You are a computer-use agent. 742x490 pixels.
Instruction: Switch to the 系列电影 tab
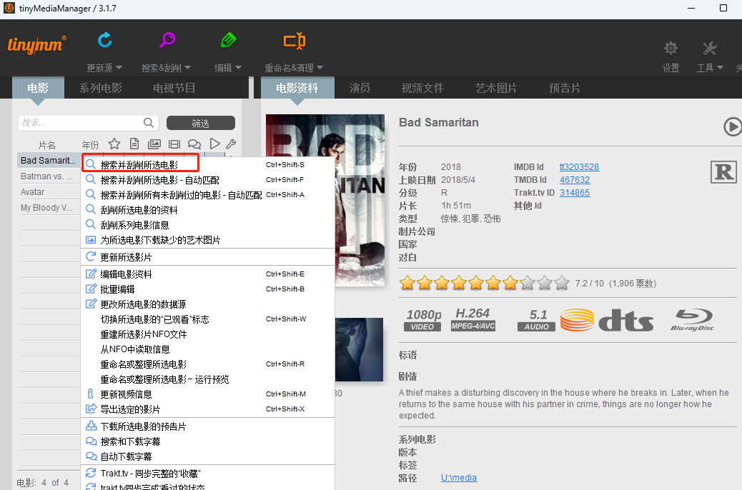[101, 87]
